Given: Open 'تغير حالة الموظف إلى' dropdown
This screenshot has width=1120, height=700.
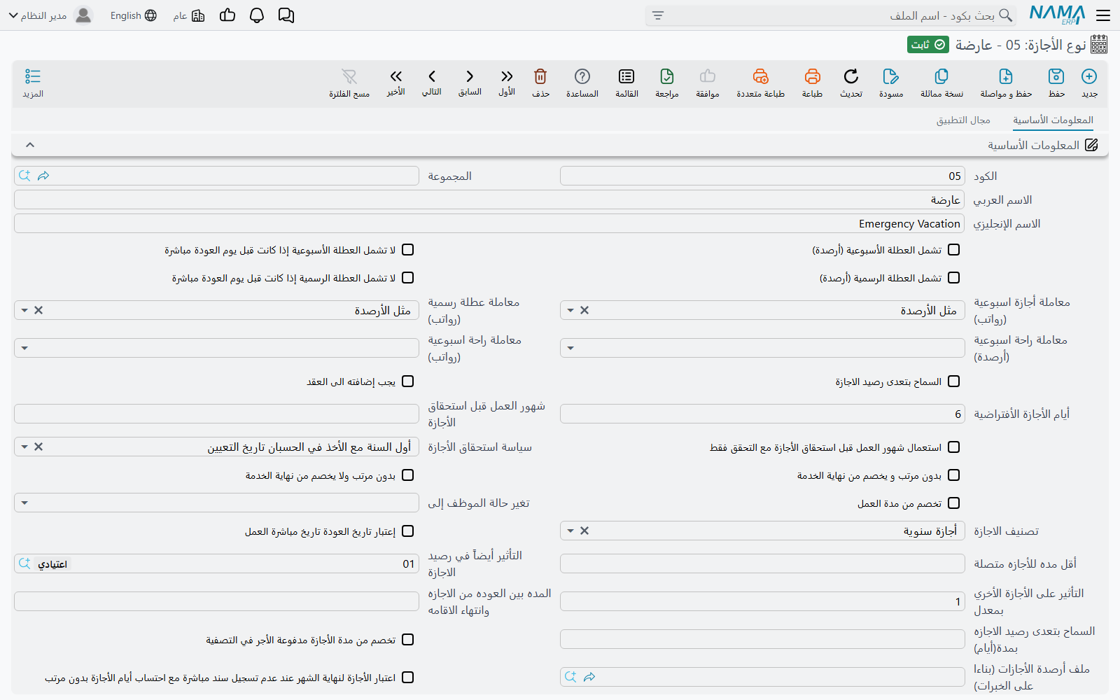Looking at the screenshot, I should [x=24, y=503].
